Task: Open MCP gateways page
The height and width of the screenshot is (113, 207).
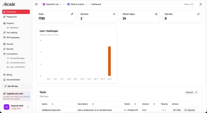Action: [x=13, y=37]
